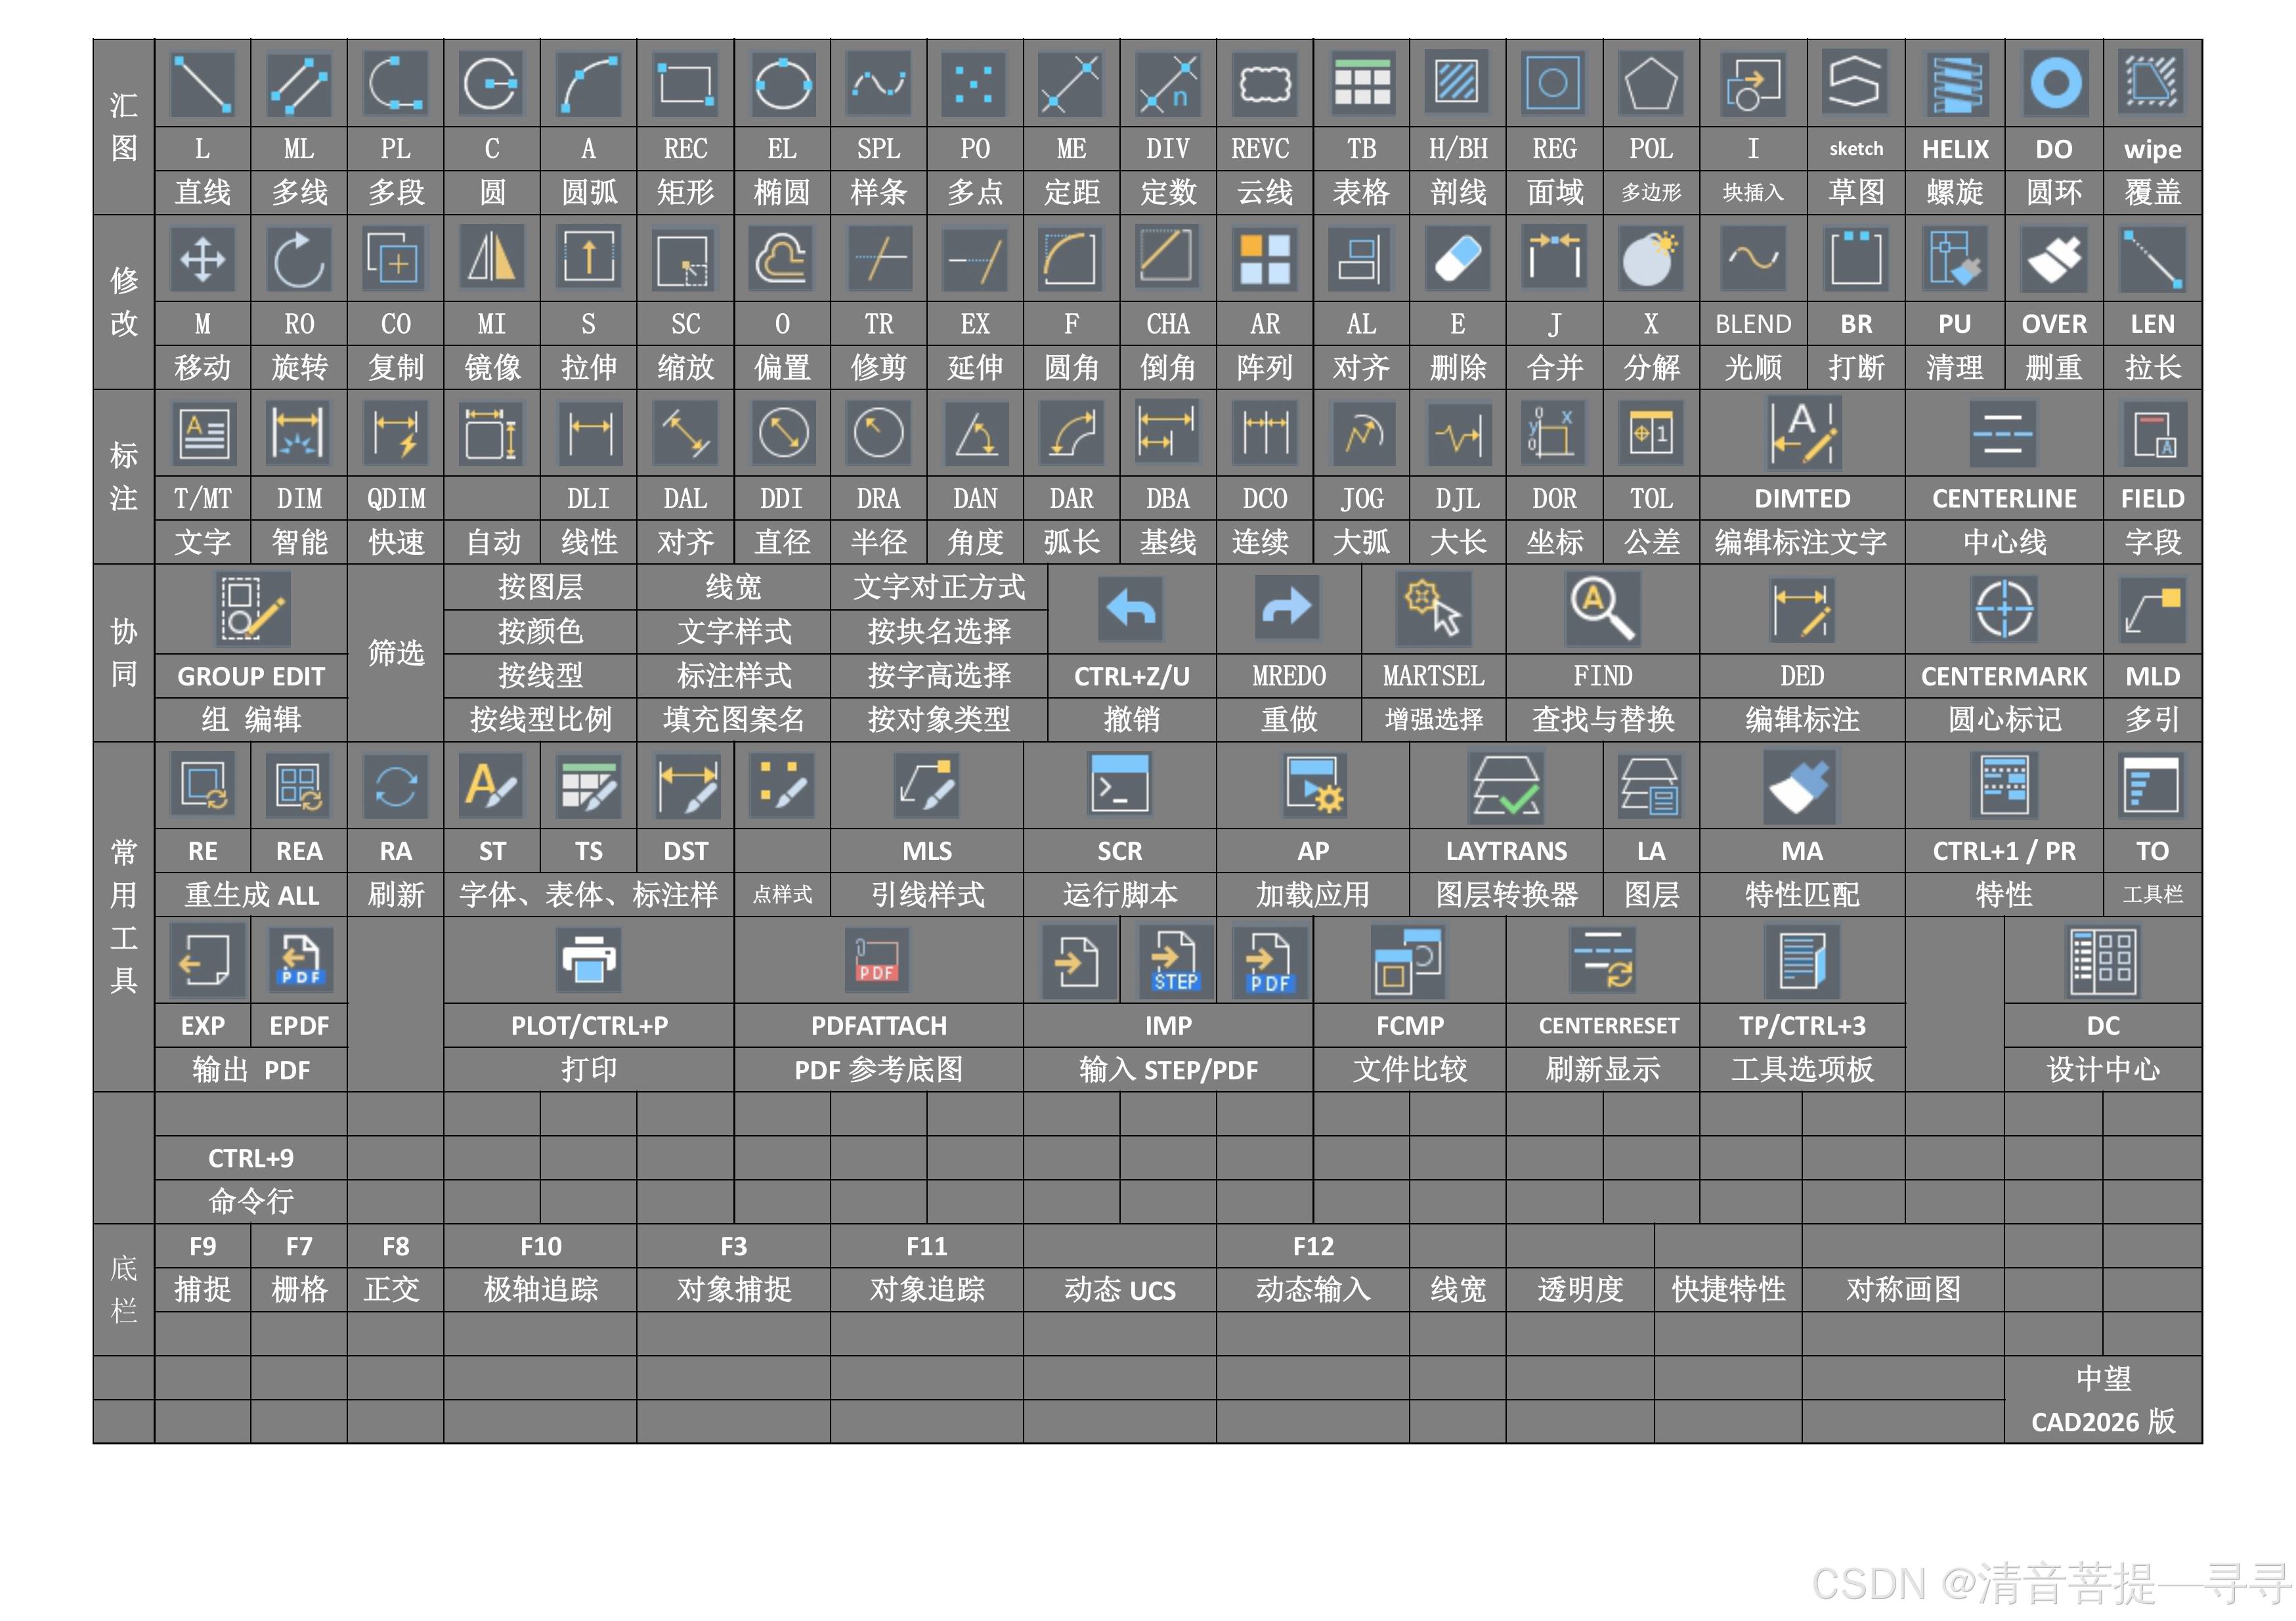Click the Undo blue arrow icon

coord(1131,608)
